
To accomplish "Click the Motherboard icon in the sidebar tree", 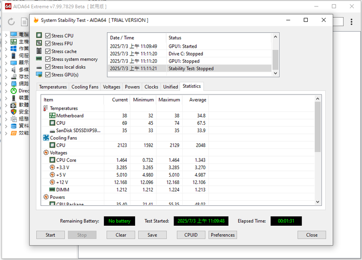I will coord(13,42).
